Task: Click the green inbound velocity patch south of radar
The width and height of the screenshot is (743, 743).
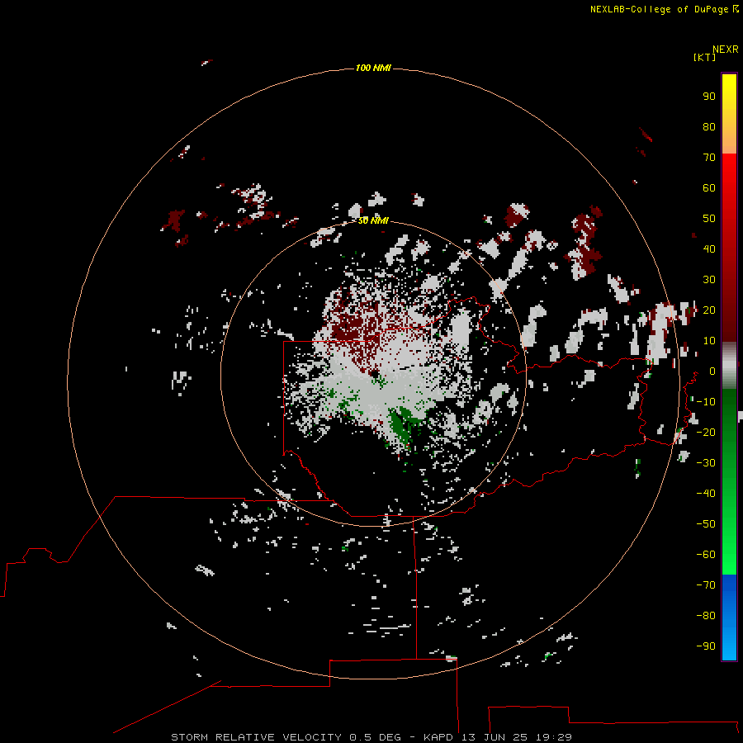Action: [x=403, y=424]
